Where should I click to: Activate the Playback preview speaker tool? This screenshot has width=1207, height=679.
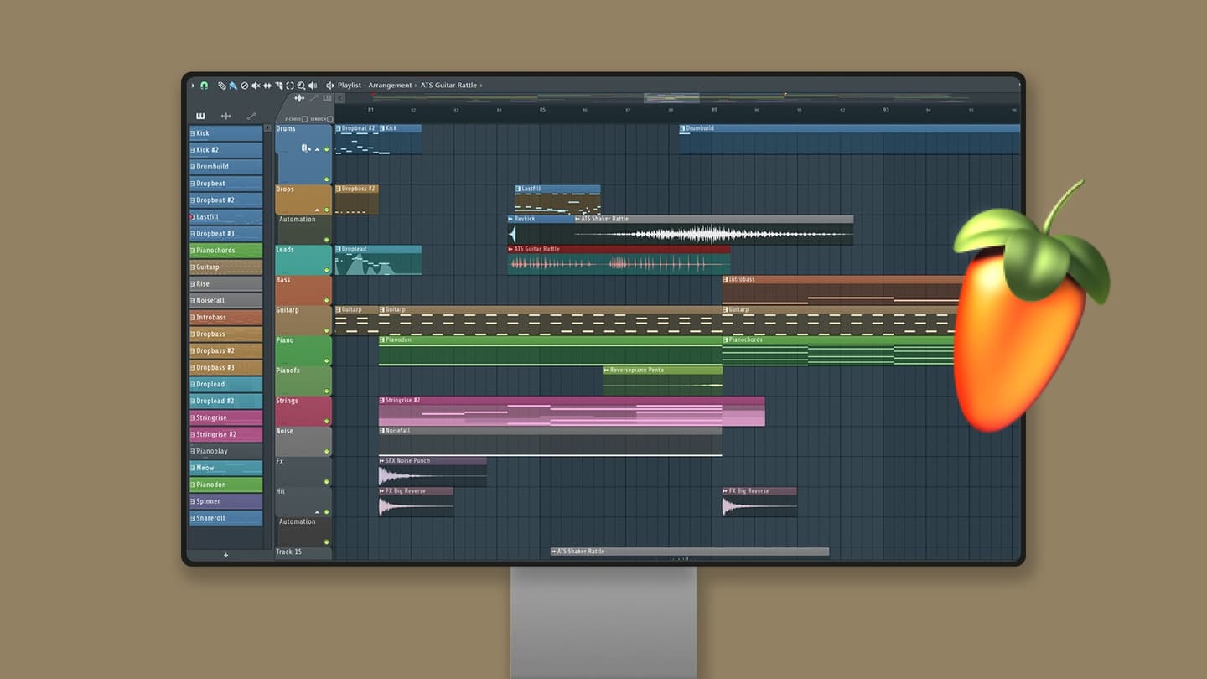point(313,85)
